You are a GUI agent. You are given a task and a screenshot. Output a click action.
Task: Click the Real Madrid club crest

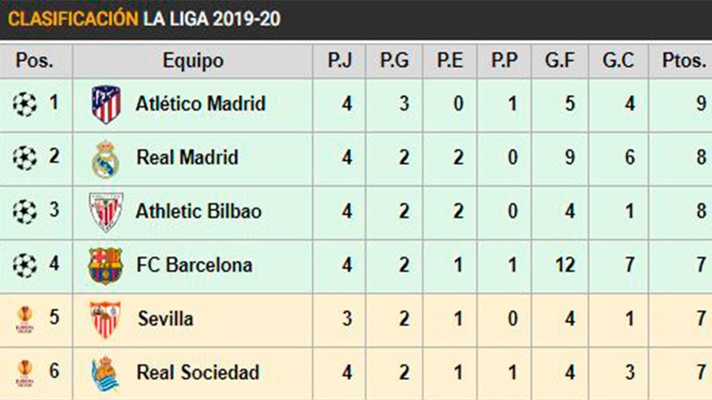click(106, 158)
